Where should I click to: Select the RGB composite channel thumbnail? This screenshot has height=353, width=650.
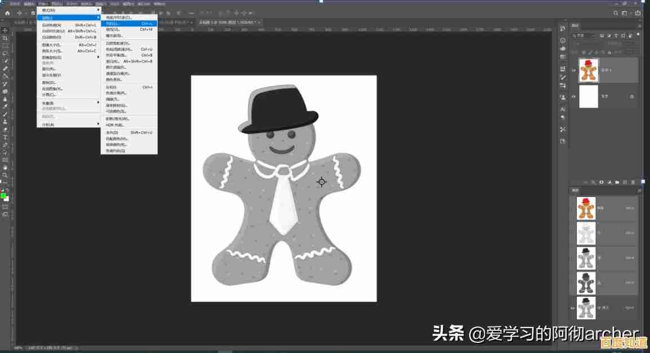(586, 208)
